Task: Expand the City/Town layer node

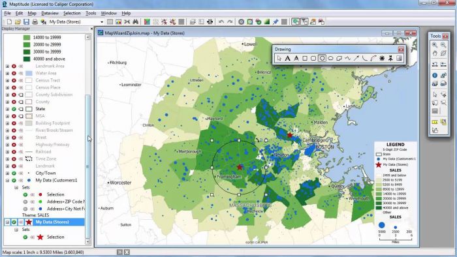Action: click(7, 173)
